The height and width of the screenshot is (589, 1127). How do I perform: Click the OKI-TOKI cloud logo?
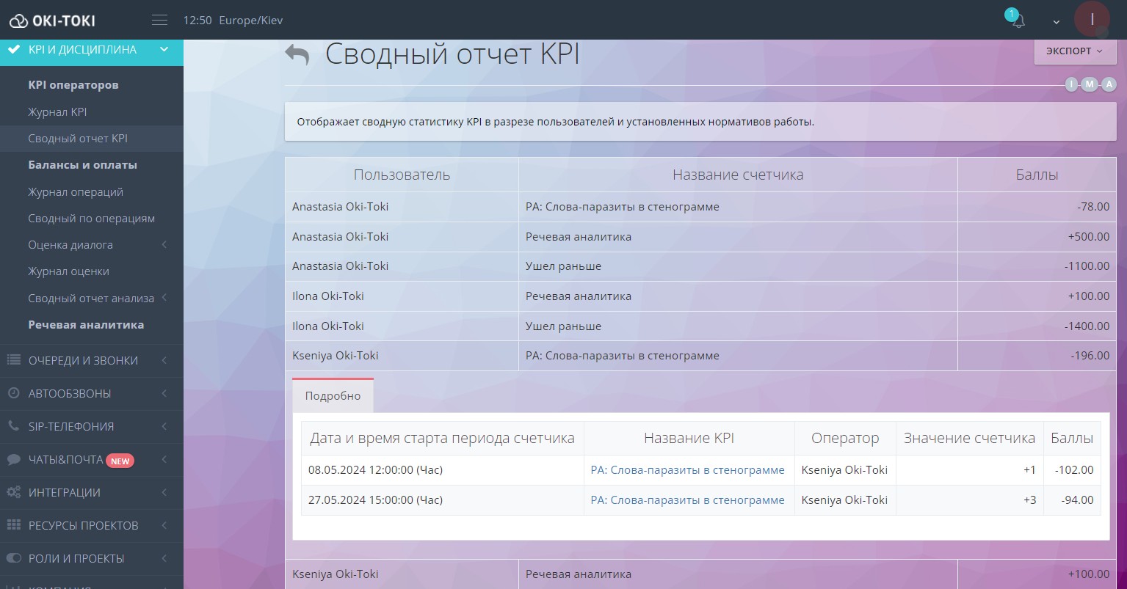pos(53,21)
